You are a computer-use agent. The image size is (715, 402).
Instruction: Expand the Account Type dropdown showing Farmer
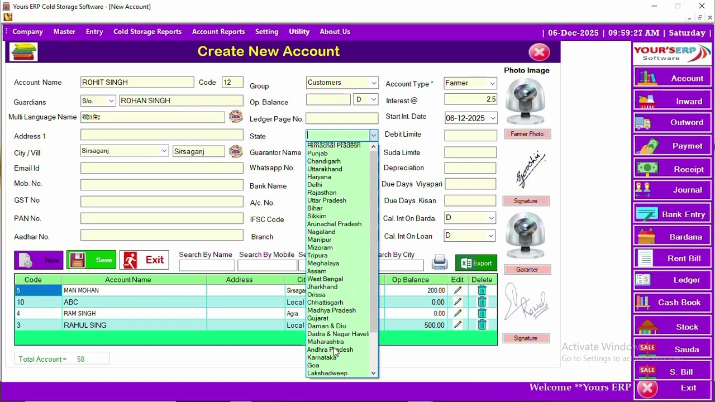(x=492, y=84)
